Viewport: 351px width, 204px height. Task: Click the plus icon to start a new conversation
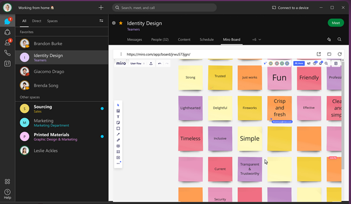[x=101, y=8]
